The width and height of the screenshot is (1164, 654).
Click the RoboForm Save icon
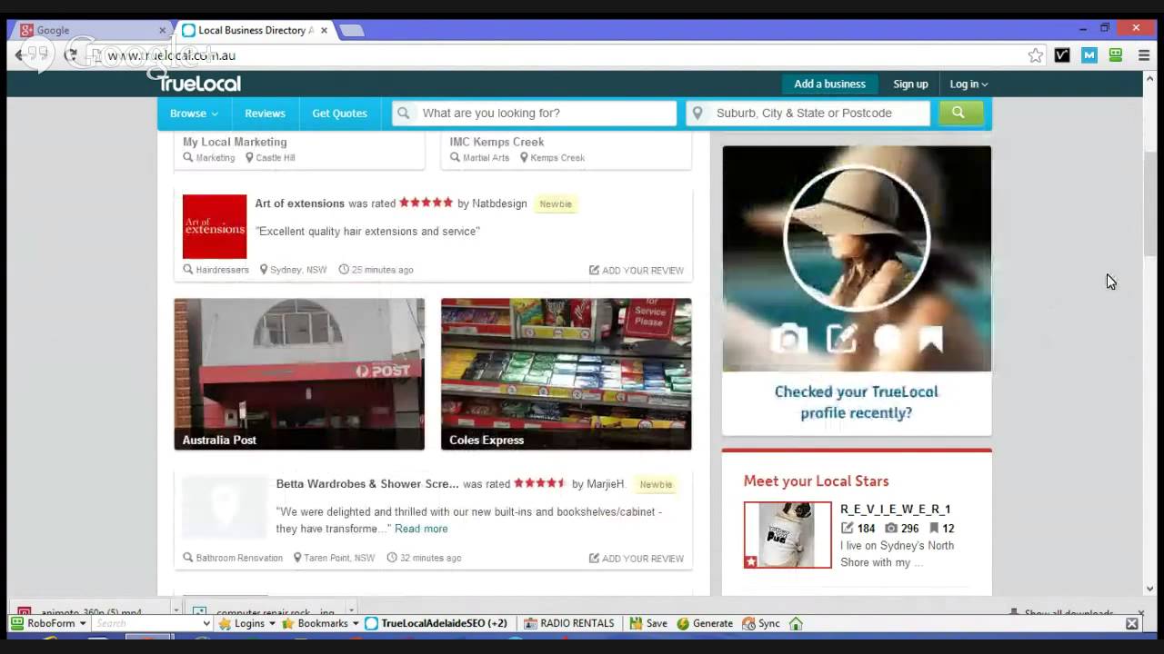(x=649, y=623)
